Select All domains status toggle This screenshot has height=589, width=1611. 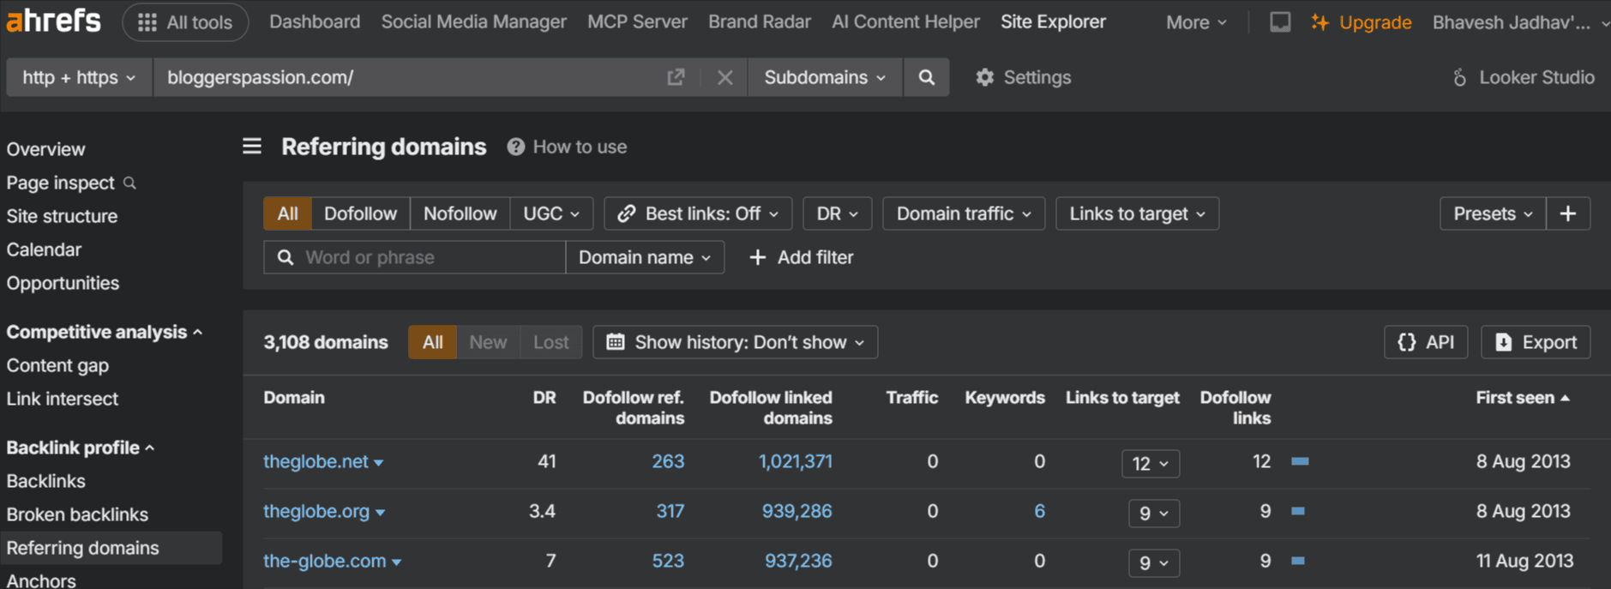pyautogui.click(x=433, y=342)
